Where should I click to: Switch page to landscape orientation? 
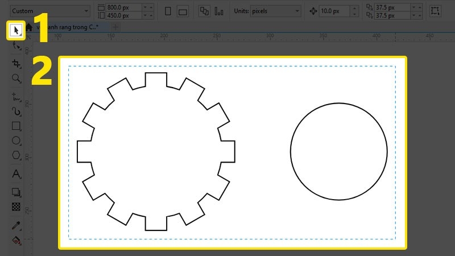(x=183, y=11)
